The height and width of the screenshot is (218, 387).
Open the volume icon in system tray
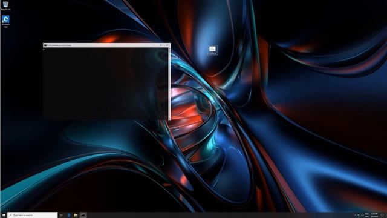362,216
